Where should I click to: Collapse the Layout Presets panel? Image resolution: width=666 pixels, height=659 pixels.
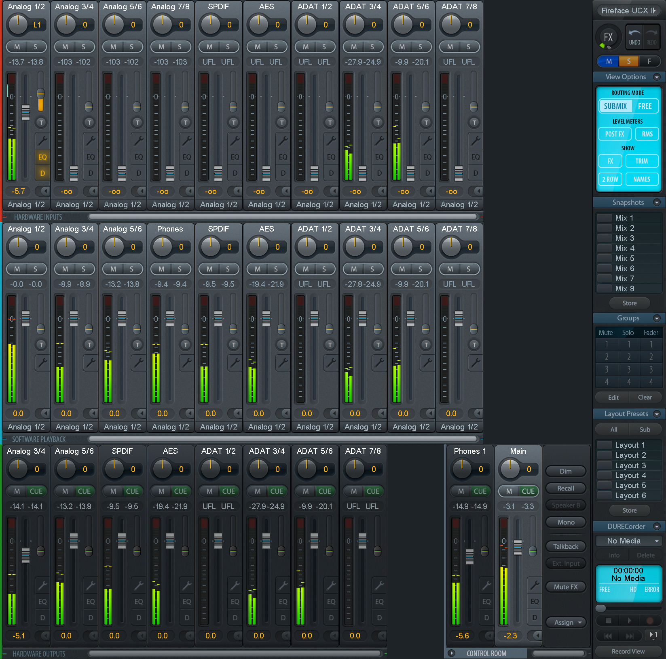(x=657, y=414)
